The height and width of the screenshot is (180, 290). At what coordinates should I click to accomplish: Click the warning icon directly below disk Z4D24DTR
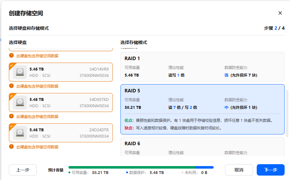(x=11, y=146)
